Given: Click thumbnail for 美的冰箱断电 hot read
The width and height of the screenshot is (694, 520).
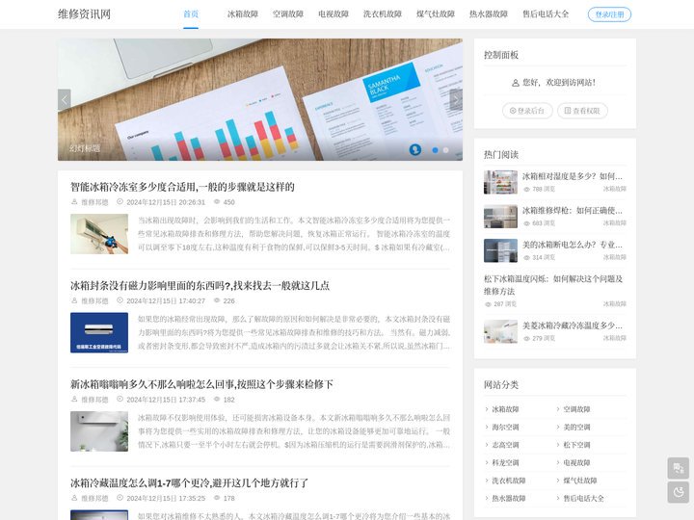Looking at the screenshot, I should click(x=500, y=250).
